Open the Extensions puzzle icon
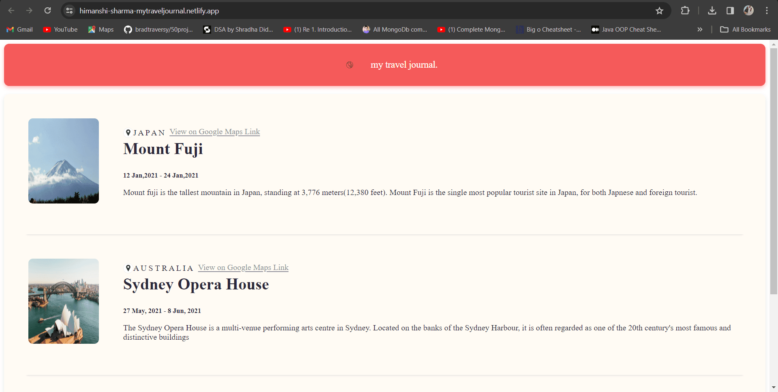 pyautogui.click(x=685, y=11)
